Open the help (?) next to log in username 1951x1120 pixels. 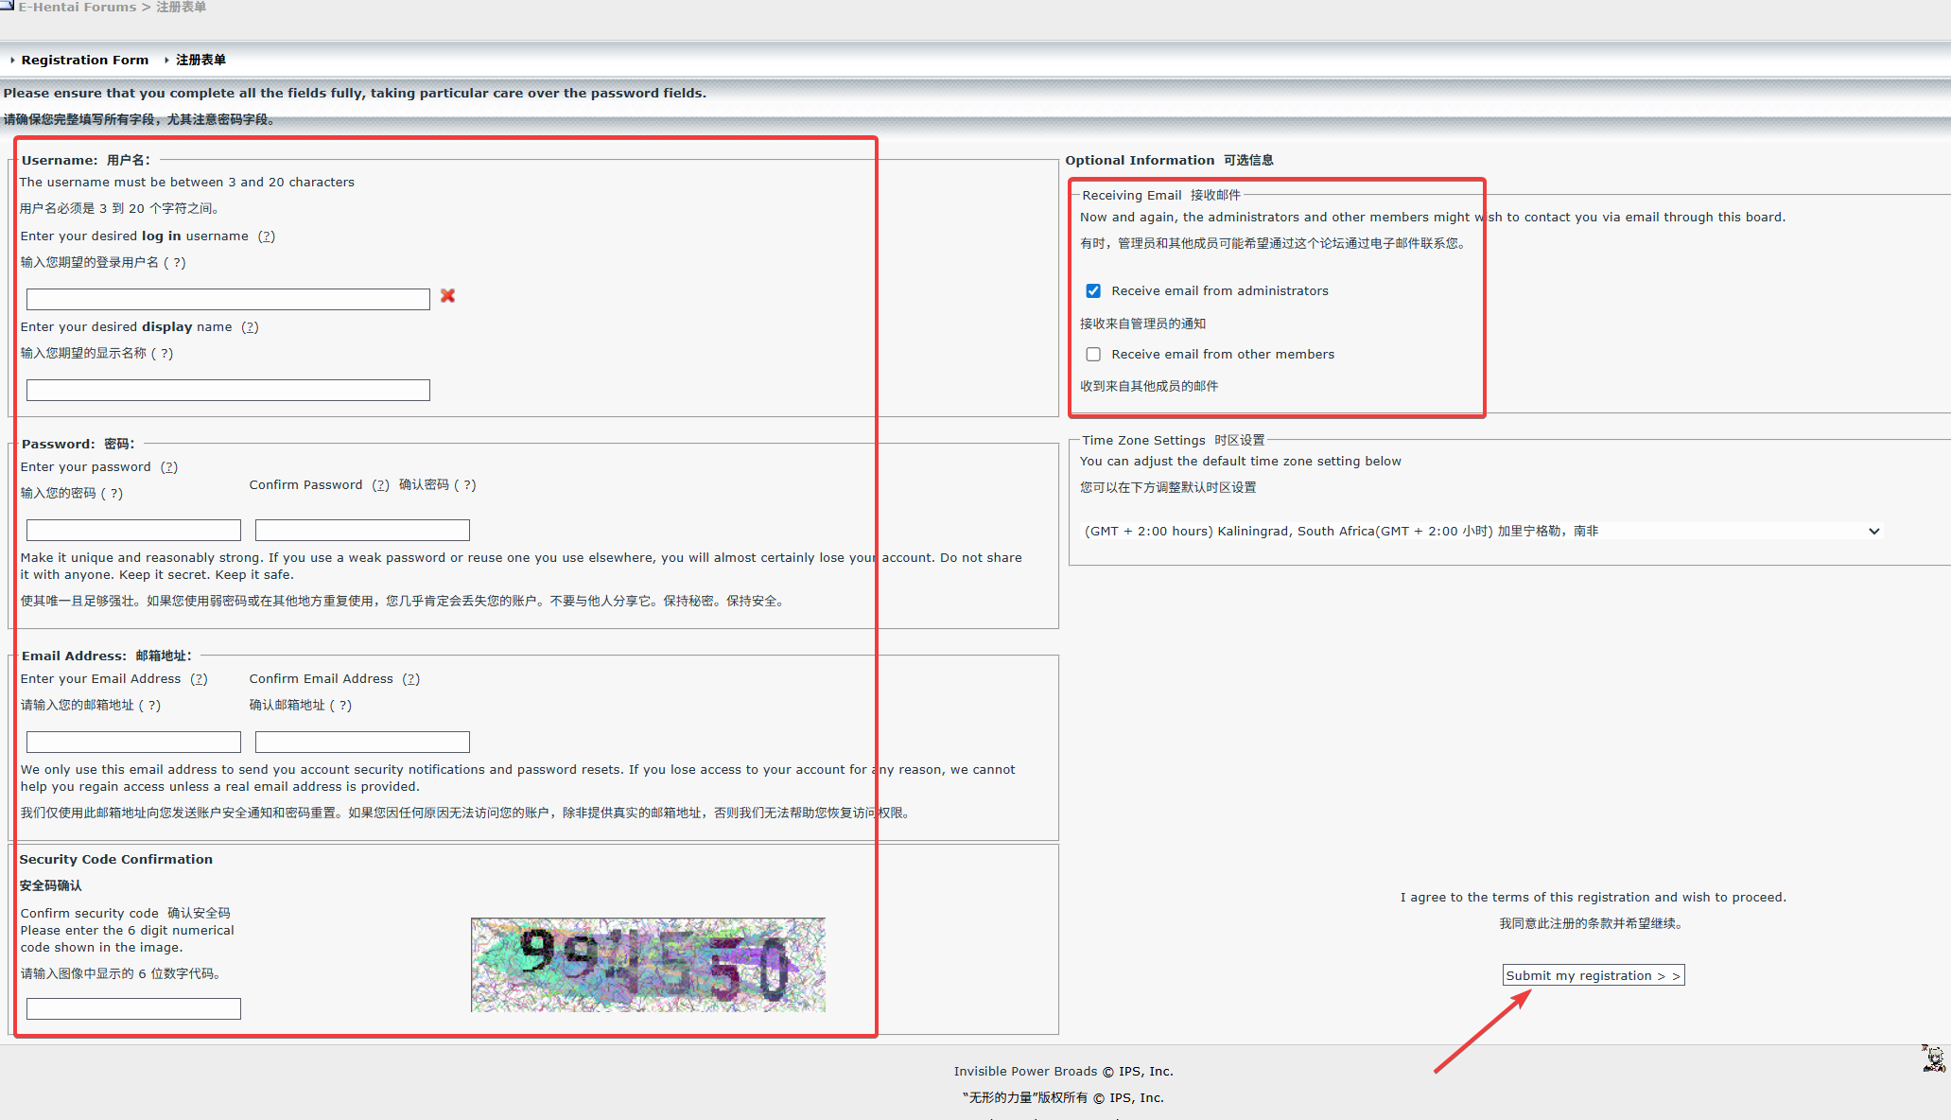[x=267, y=236]
